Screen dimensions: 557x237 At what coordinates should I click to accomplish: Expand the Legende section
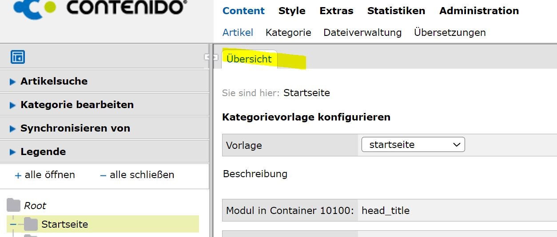coord(12,152)
